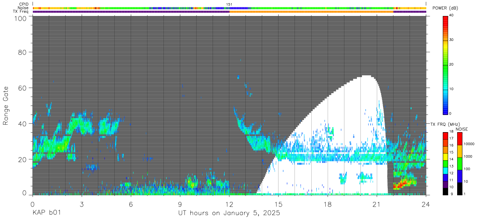
Task: Click the UT hours on January 5, 2025 title
Action: pos(229,213)
